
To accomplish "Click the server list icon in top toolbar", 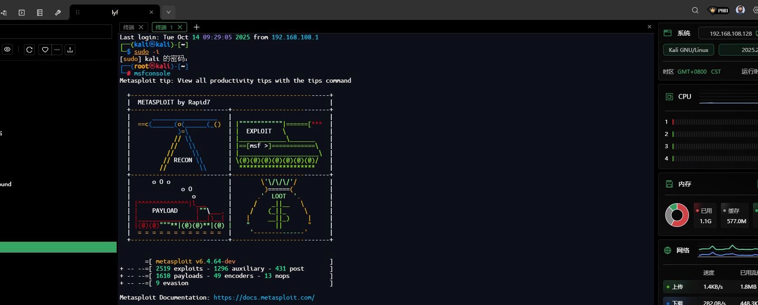I will [x=40, y=13].
